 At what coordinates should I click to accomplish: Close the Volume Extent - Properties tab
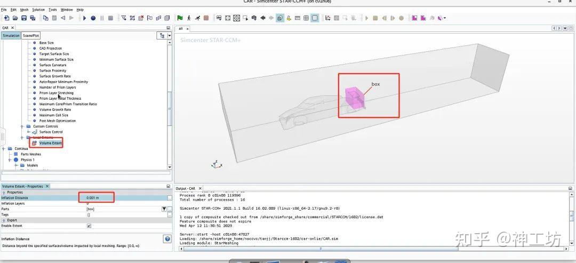coord(47,186)
